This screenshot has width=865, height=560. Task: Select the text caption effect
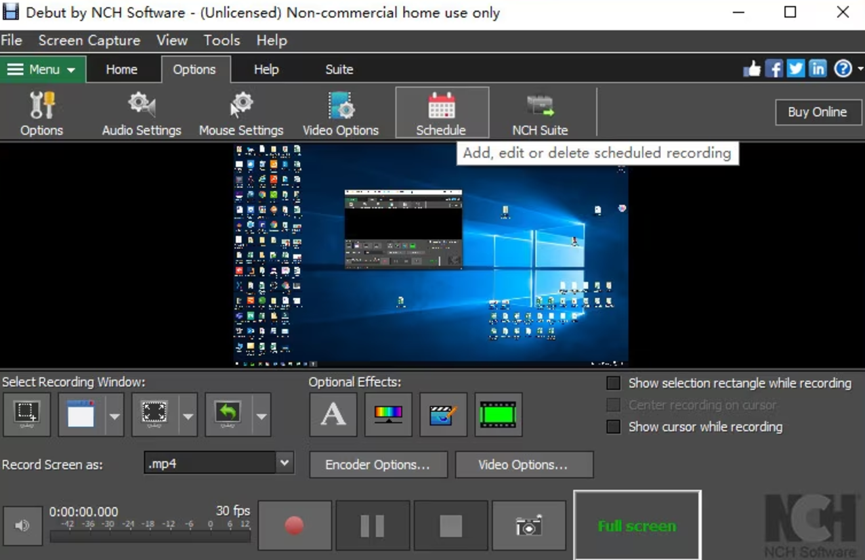333,414
